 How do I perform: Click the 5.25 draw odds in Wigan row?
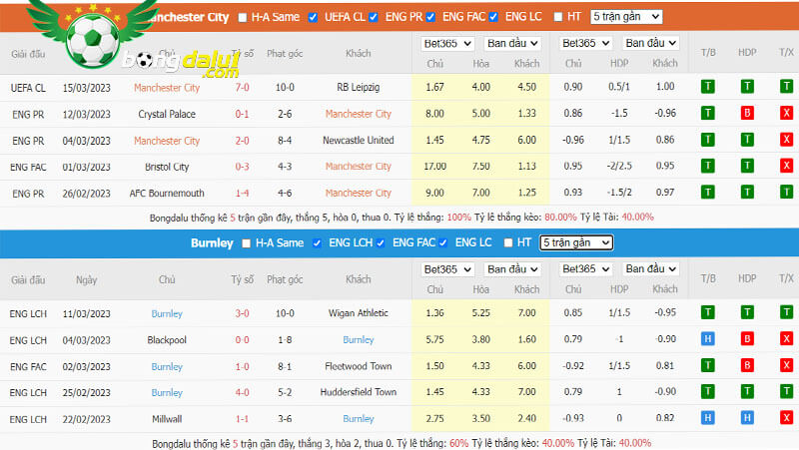click(480, 313)
